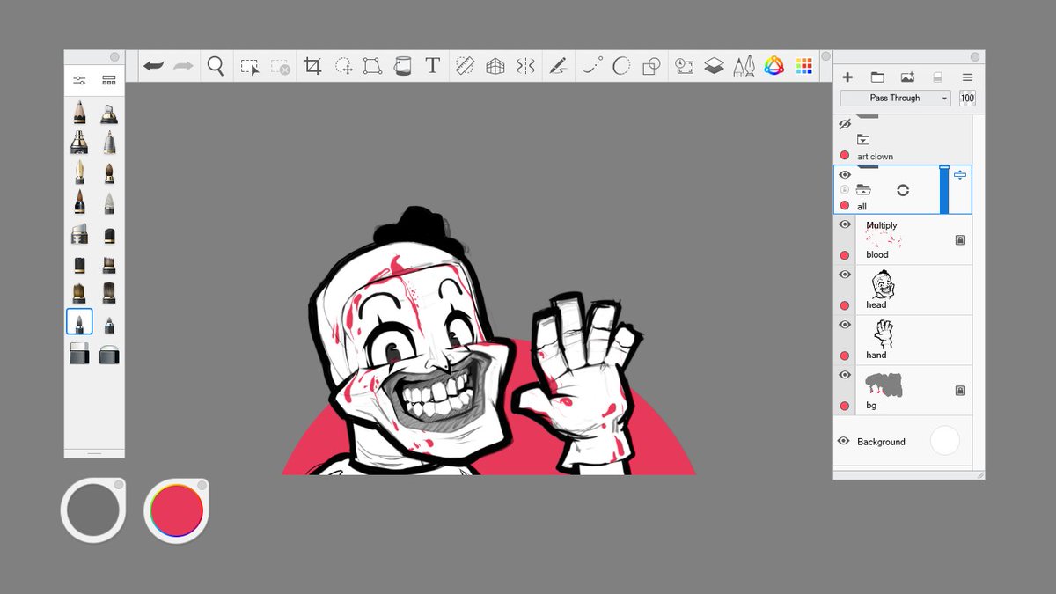Toggle the lock on the bg layer
The image size is (1056, 594).
point(960,390)
